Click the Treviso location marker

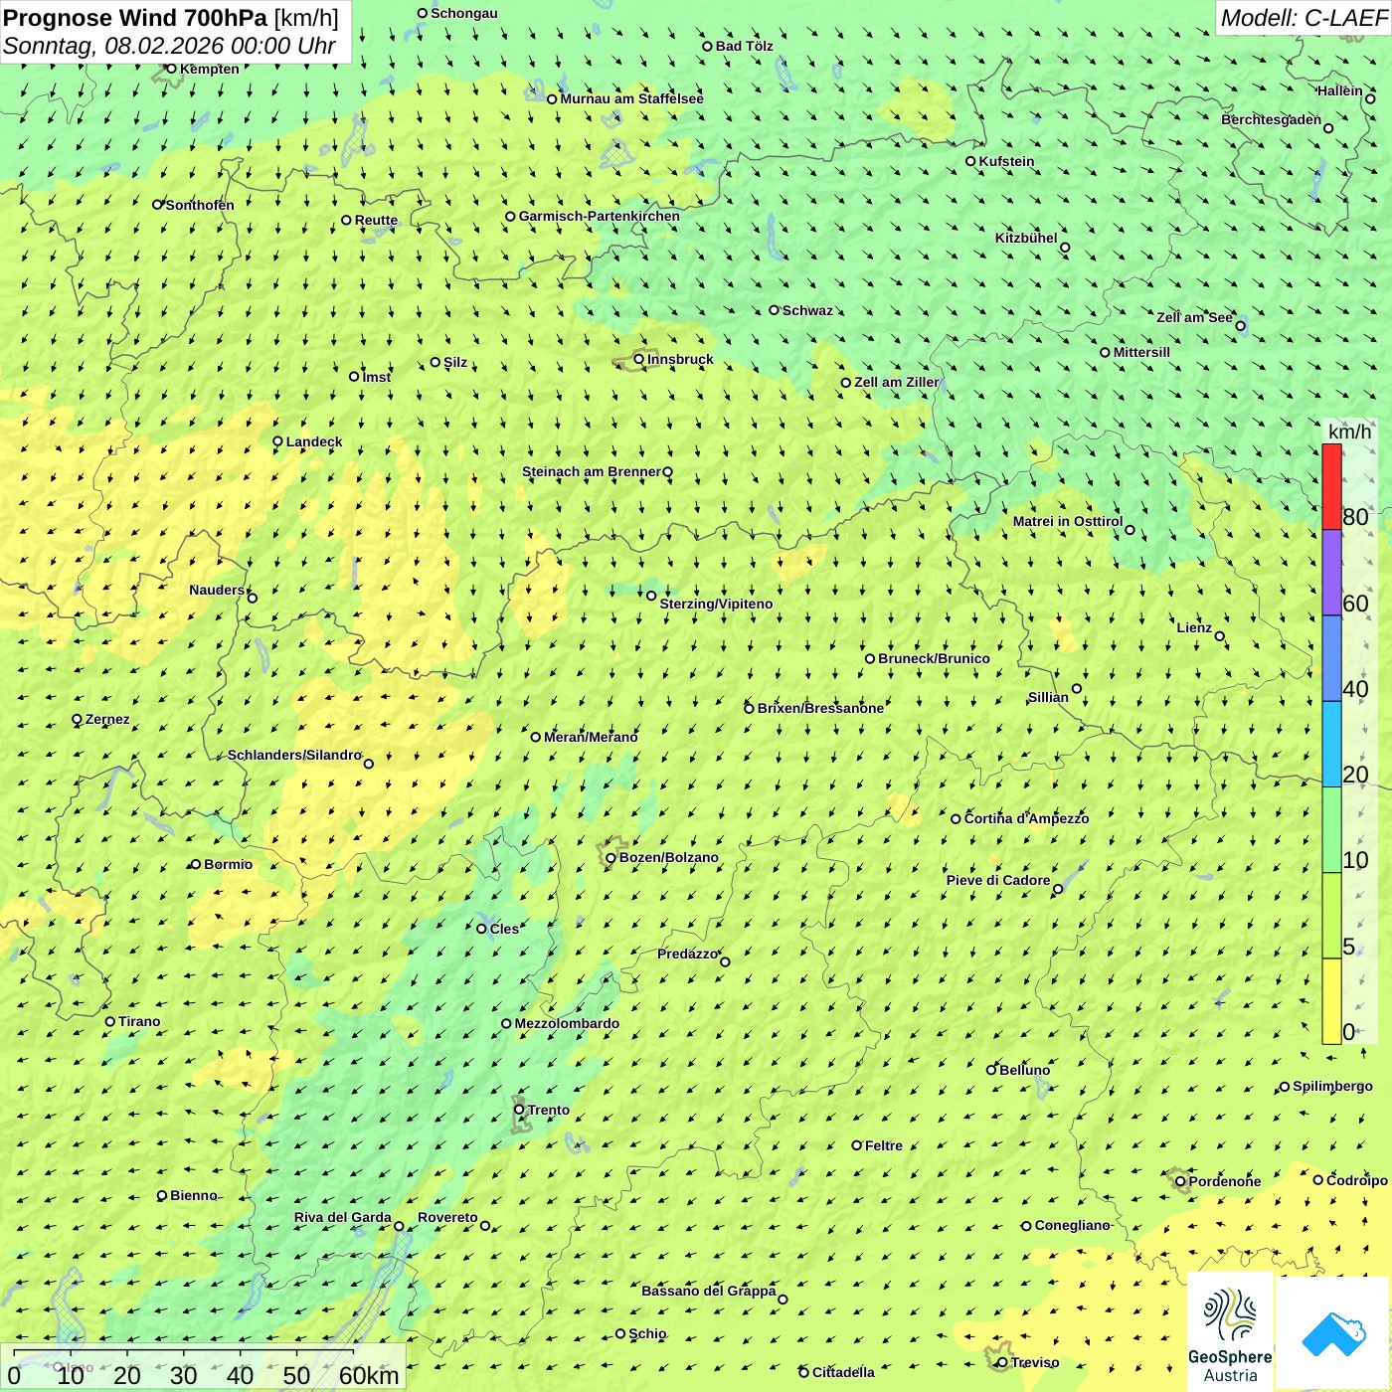(x=1002, y=1362)
